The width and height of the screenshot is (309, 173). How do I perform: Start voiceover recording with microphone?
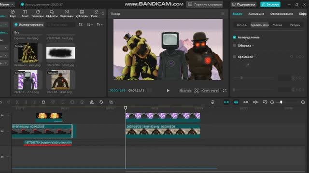pos(212,102)
